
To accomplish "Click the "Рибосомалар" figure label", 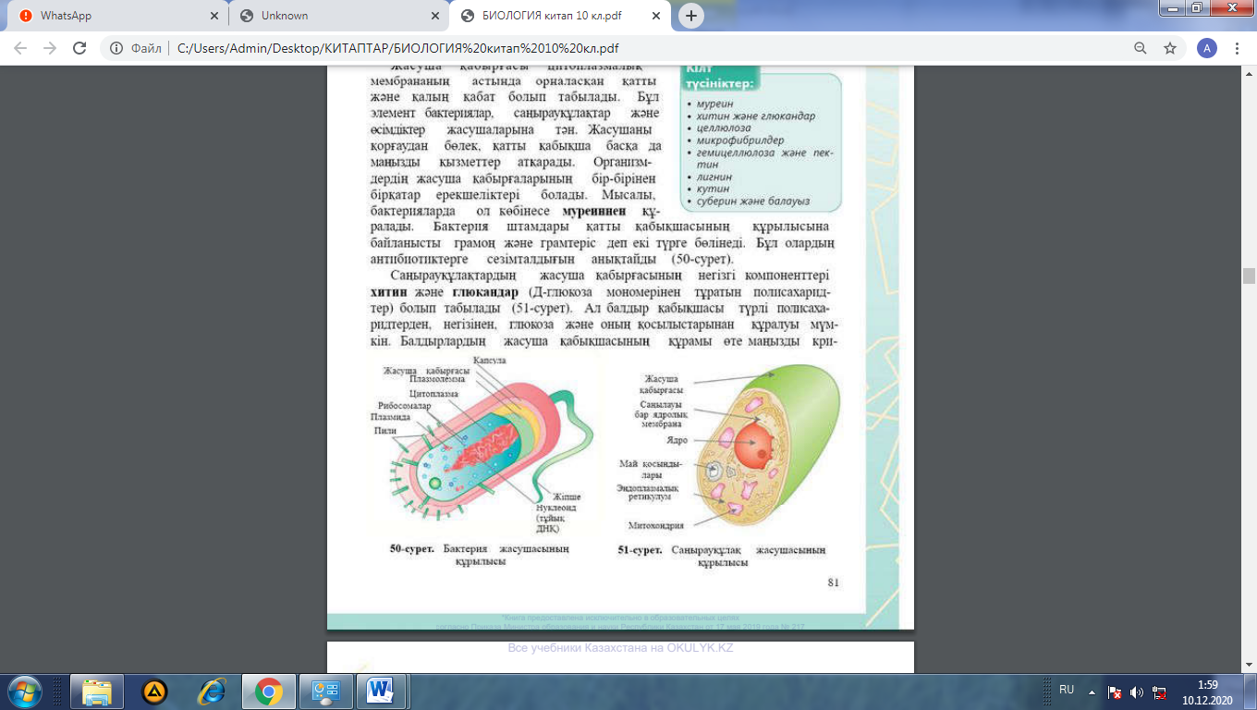I will pyautogui.click(x=405, y=406).
